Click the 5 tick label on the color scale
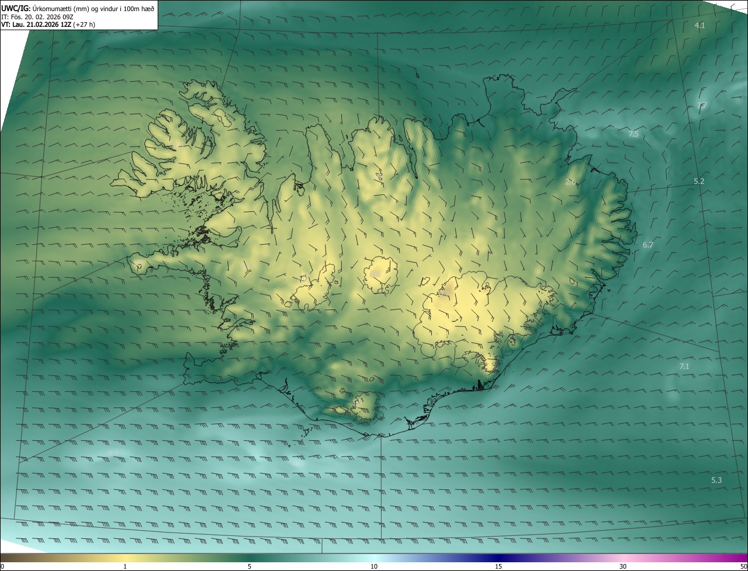This screenshot has width=748, height=571. [250, 566]
